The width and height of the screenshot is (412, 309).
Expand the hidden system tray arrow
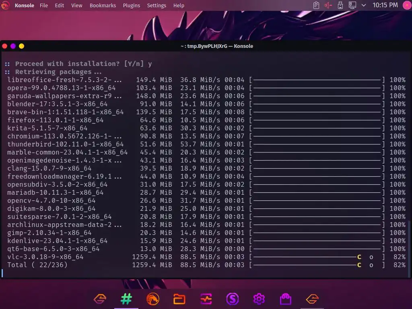coord(364,5)
